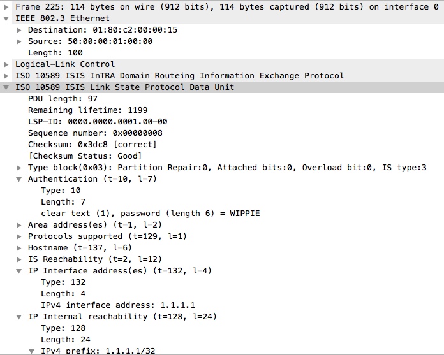Collapse the IPv4 prefix 1.1.1.1/32 entry
Screen dimensions: 444x355
point(32,351)
